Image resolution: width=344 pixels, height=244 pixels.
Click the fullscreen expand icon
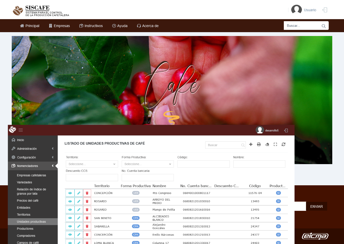point(275,144)
